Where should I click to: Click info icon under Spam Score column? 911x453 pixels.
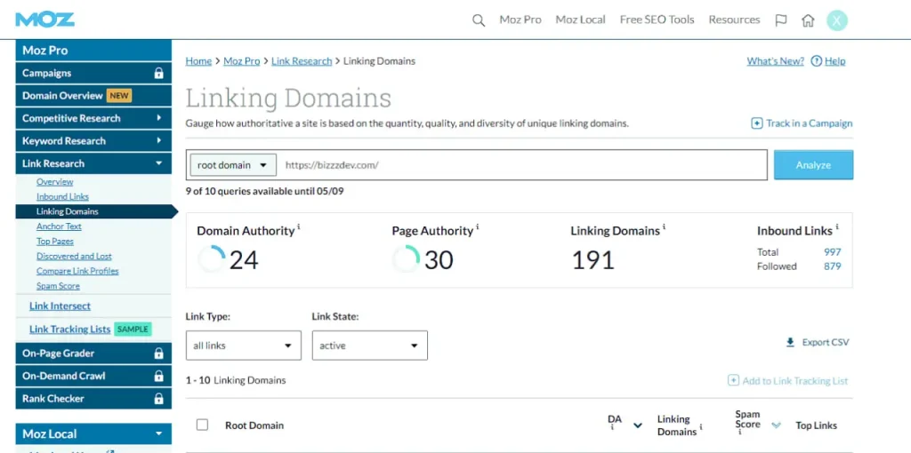point(738,433)
